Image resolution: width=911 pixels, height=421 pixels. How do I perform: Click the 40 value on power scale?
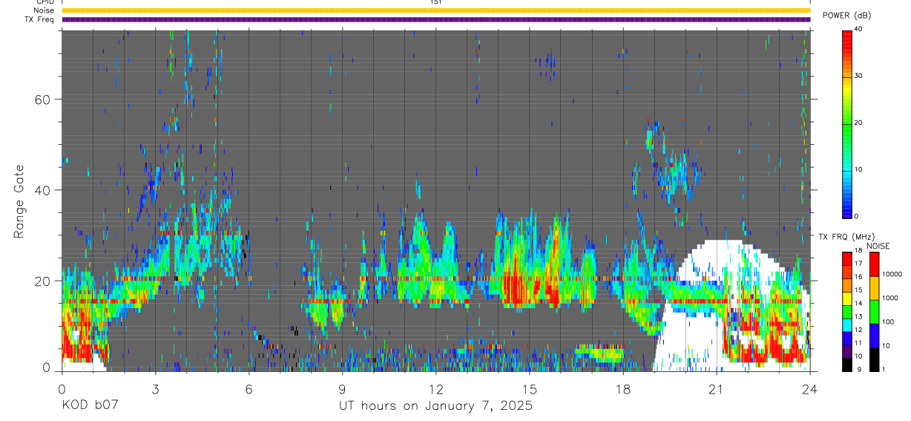tap(859, 29)
